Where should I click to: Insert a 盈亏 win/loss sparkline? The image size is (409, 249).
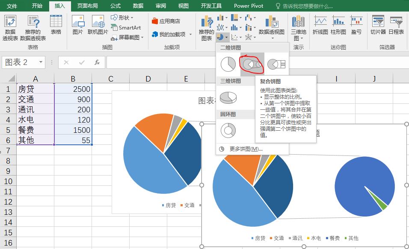[x=356, y=25]
